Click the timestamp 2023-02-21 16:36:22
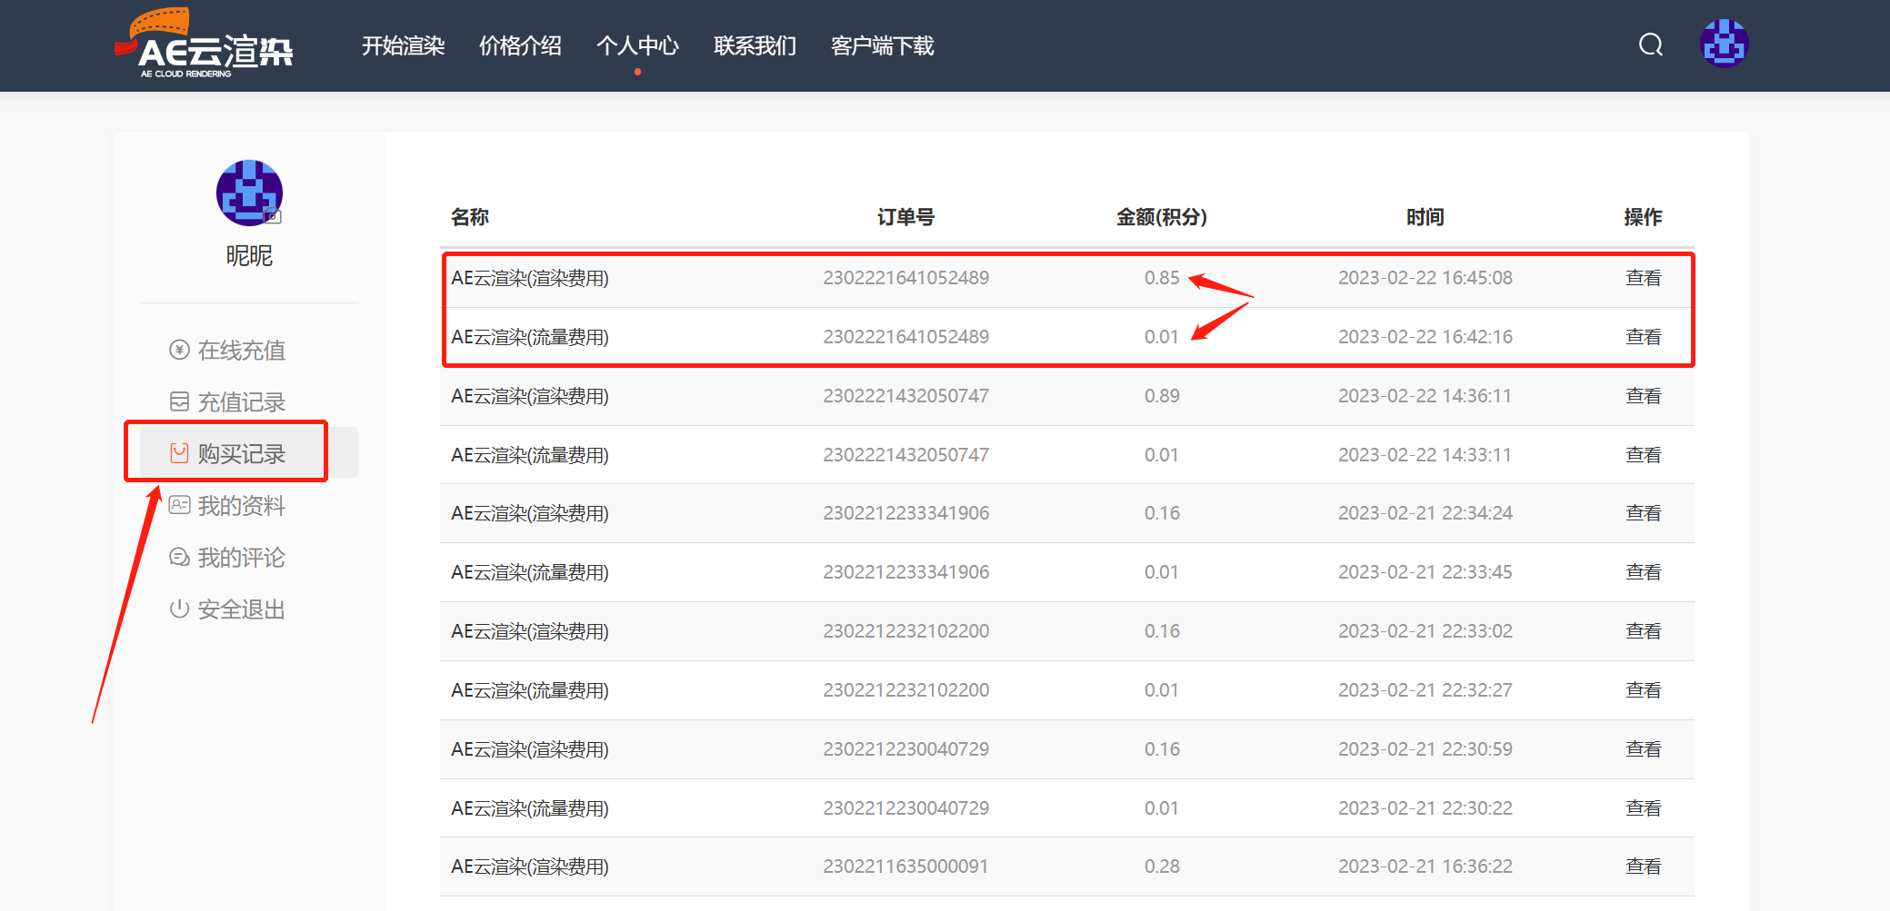Viewport: 1890px width, 911px height. coord(1425,866)
